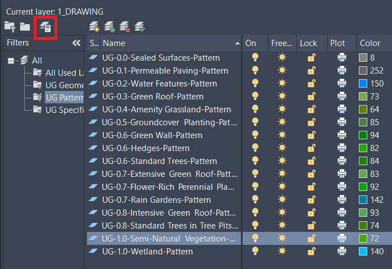Click the New Group Filter icon
Screen dimensions: 392x269
(25, 26)
